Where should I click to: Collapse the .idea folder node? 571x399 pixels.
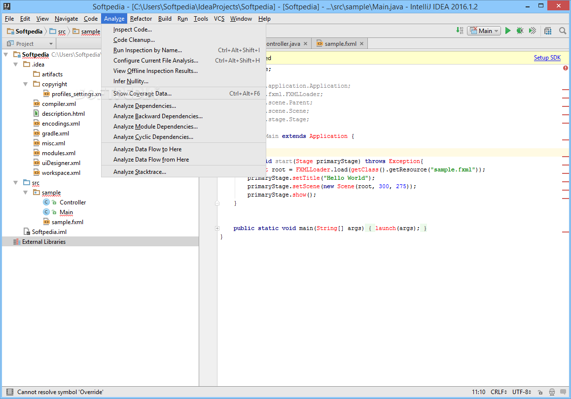tap(16, 65)
